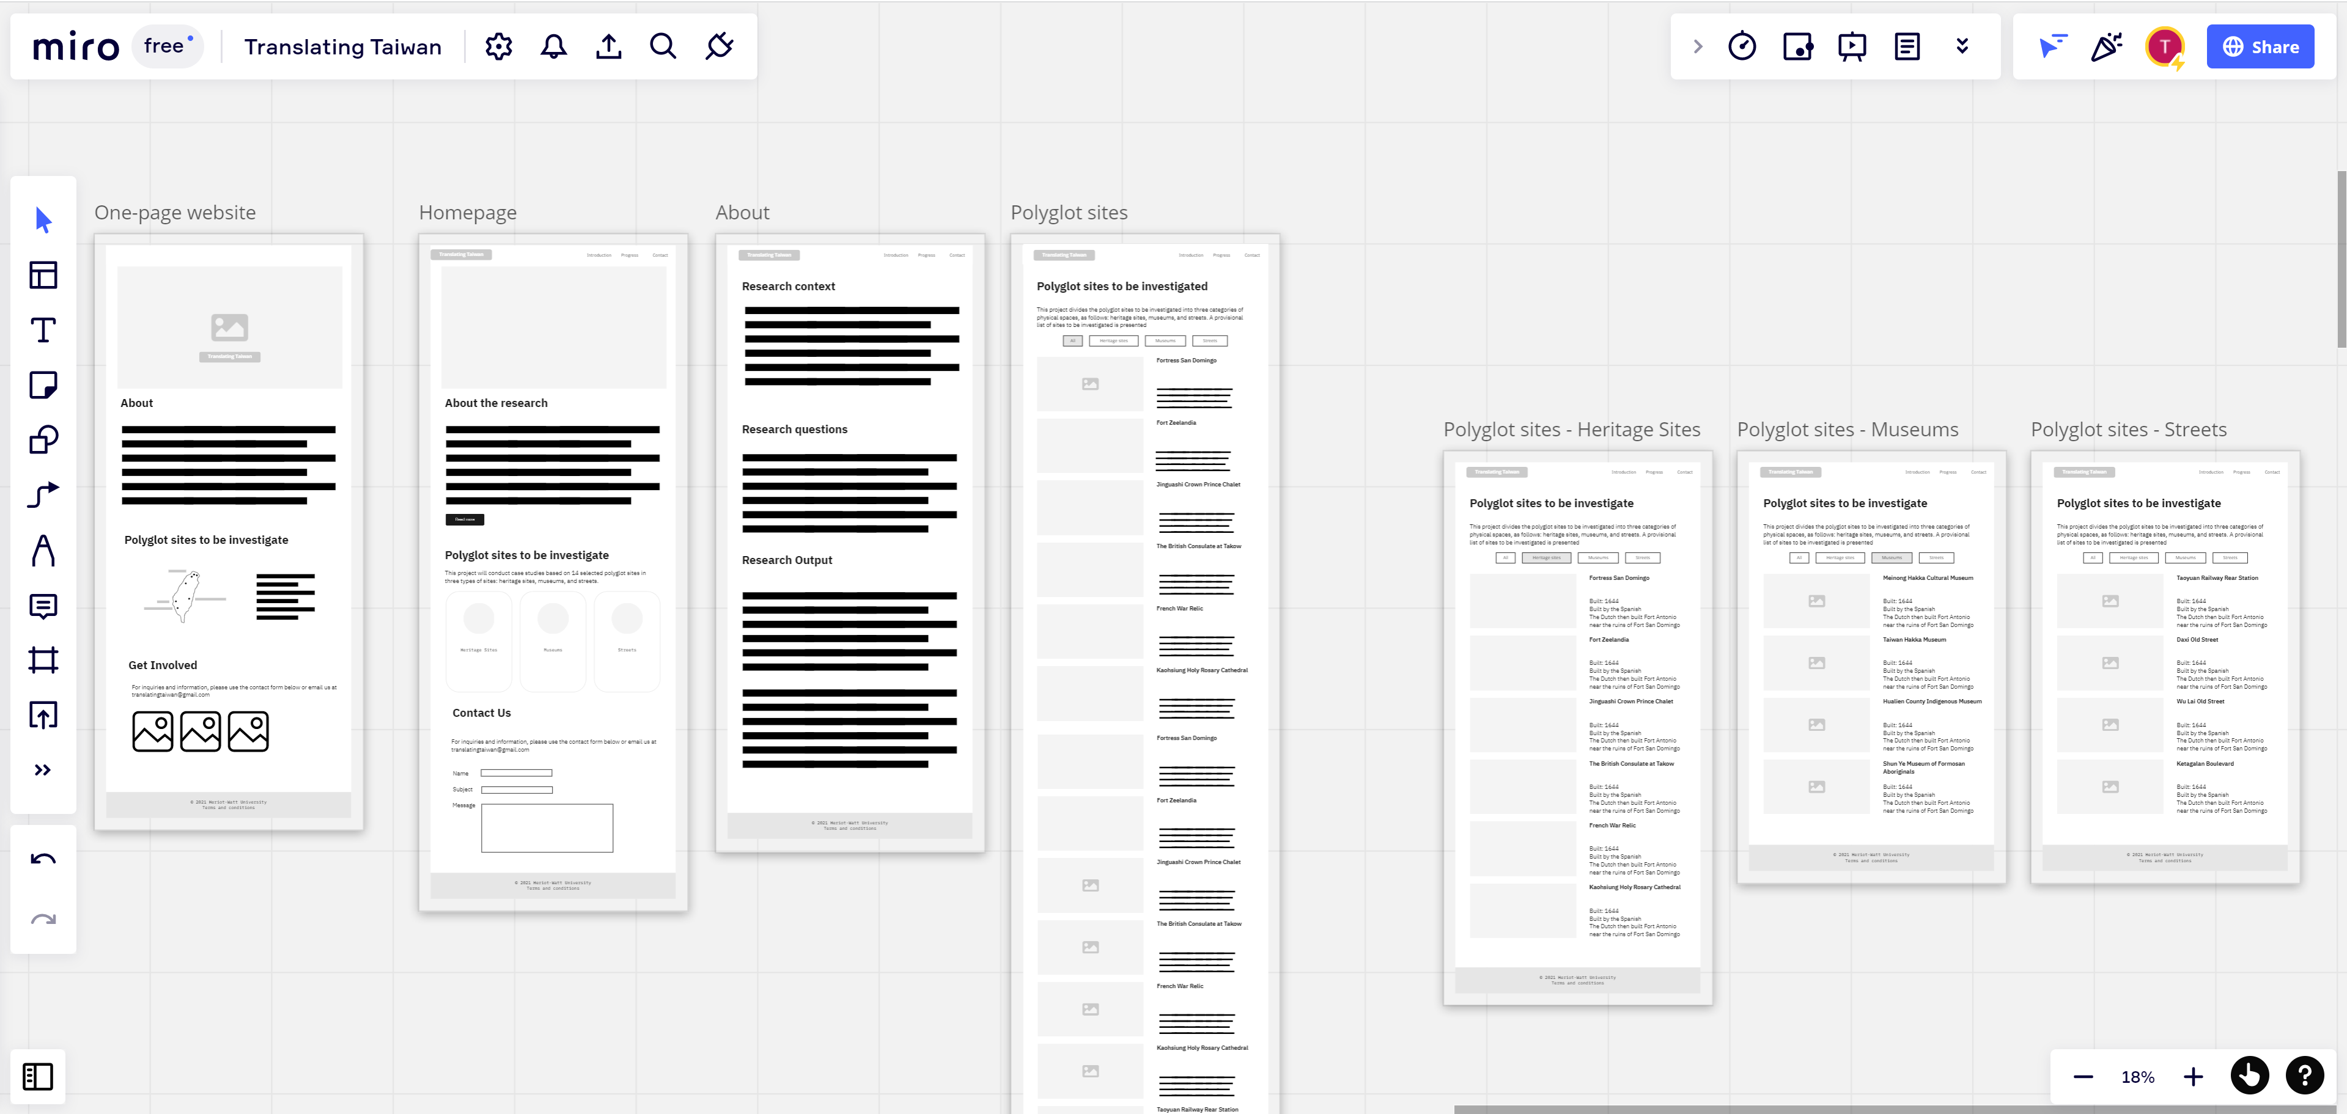
Task: Toggle collaborators' cursors visibility
Action: click(x=2052, y=46)
